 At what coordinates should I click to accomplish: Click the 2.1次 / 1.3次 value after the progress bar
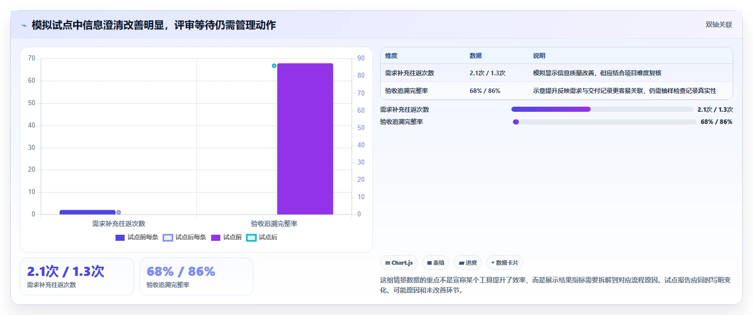click(x=715, y=109)
